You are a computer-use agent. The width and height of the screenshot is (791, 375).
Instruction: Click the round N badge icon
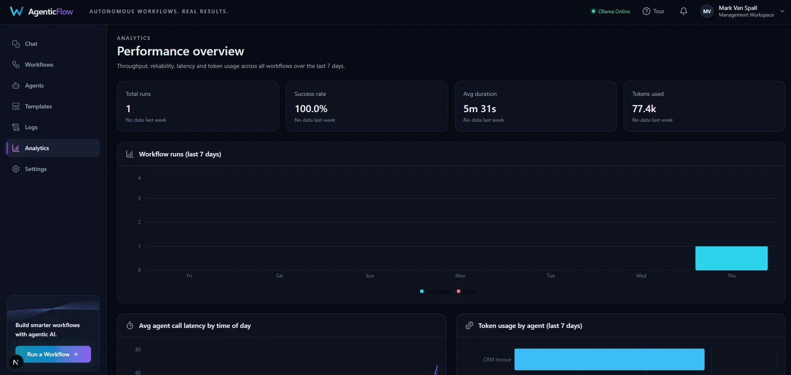click(15, 362)
